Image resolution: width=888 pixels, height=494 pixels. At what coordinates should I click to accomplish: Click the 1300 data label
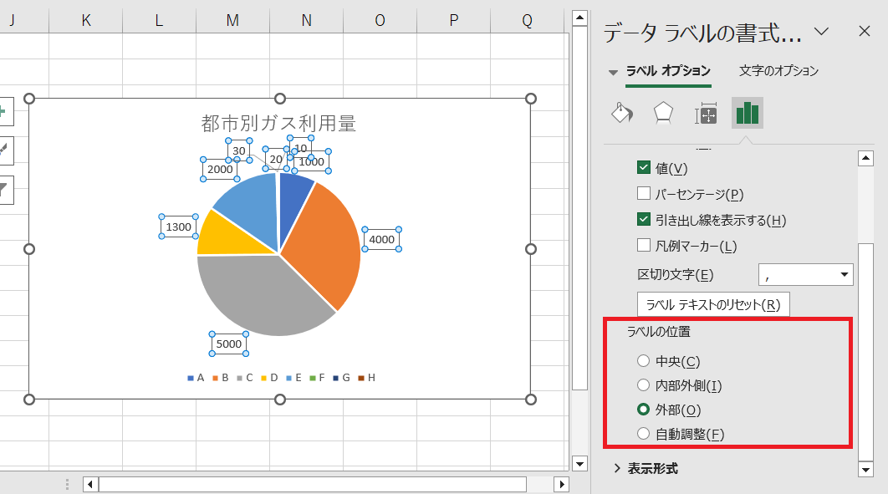pyautogui.click(x=178, y=227)
